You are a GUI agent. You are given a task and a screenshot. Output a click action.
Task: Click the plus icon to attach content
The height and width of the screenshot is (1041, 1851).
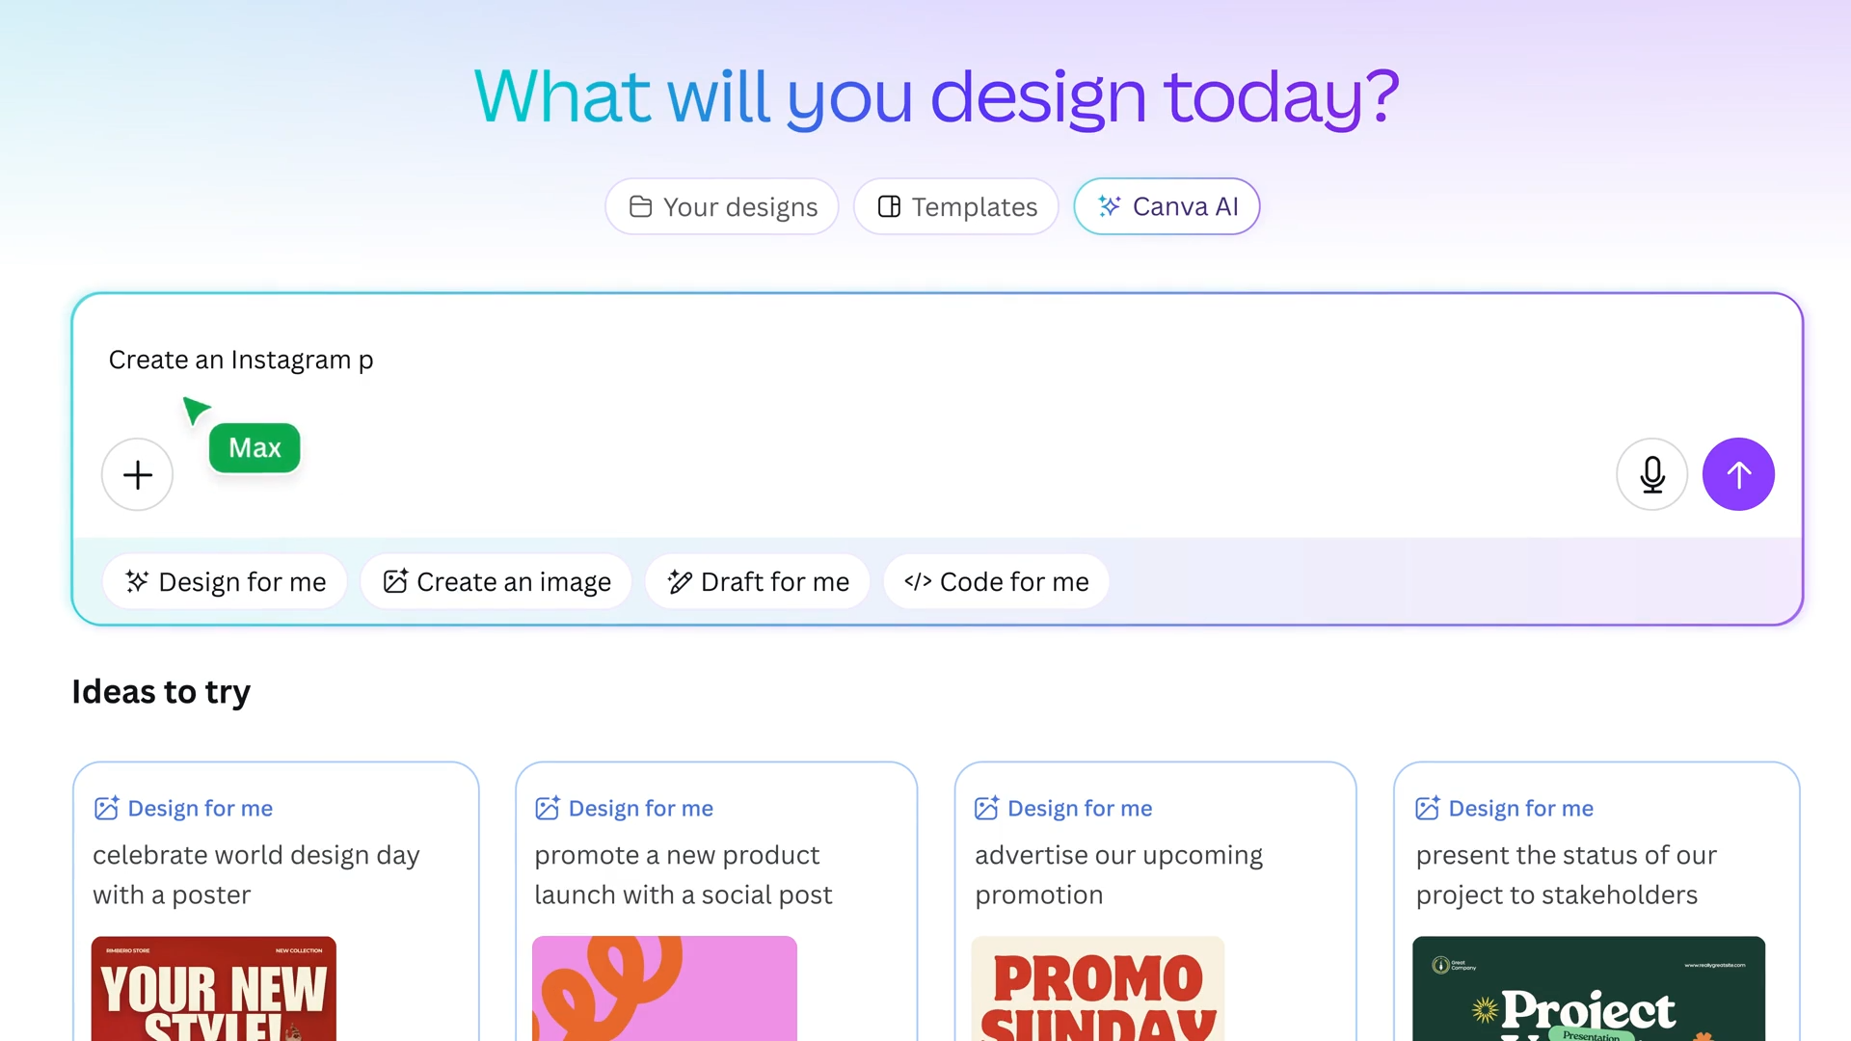[137, 474]
